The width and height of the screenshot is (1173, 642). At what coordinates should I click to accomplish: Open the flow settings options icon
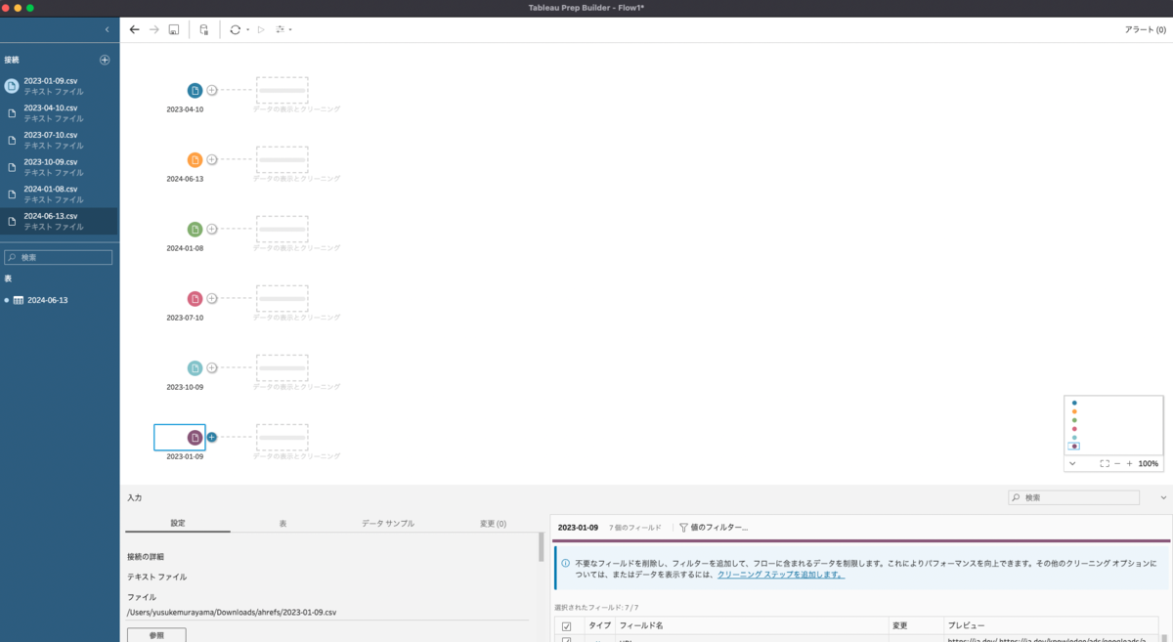(281, 30)
